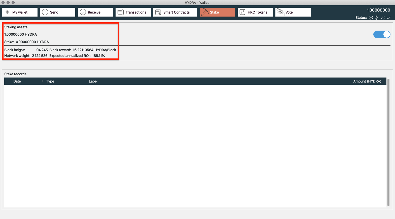Click the "1.00000000 HYDRA" staking assets value
Viewport: 395px width, 219px height.
(21, 34)
